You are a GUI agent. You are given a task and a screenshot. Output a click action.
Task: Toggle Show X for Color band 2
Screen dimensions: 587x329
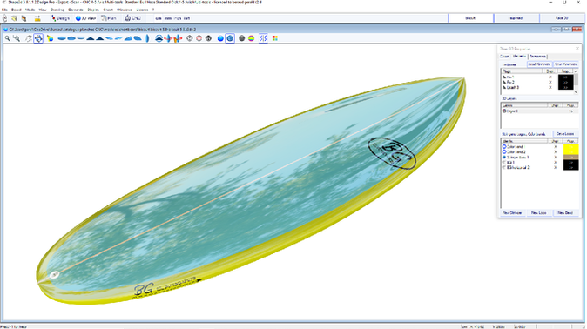(x=555, y=152)
